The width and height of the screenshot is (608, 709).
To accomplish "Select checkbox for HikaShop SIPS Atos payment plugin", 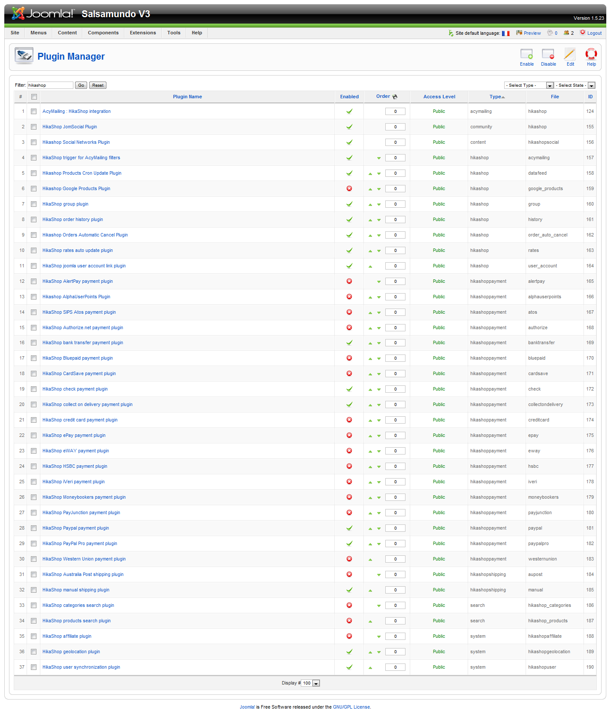I will pyautogui.click(x=33, y=312).
